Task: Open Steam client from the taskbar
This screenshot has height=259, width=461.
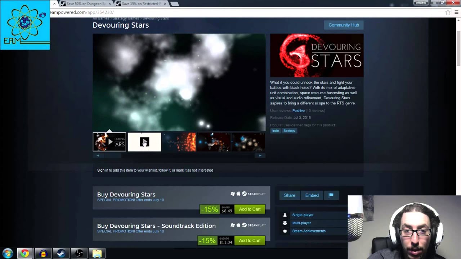Action: pyautogui.click(x=61, y=253)
